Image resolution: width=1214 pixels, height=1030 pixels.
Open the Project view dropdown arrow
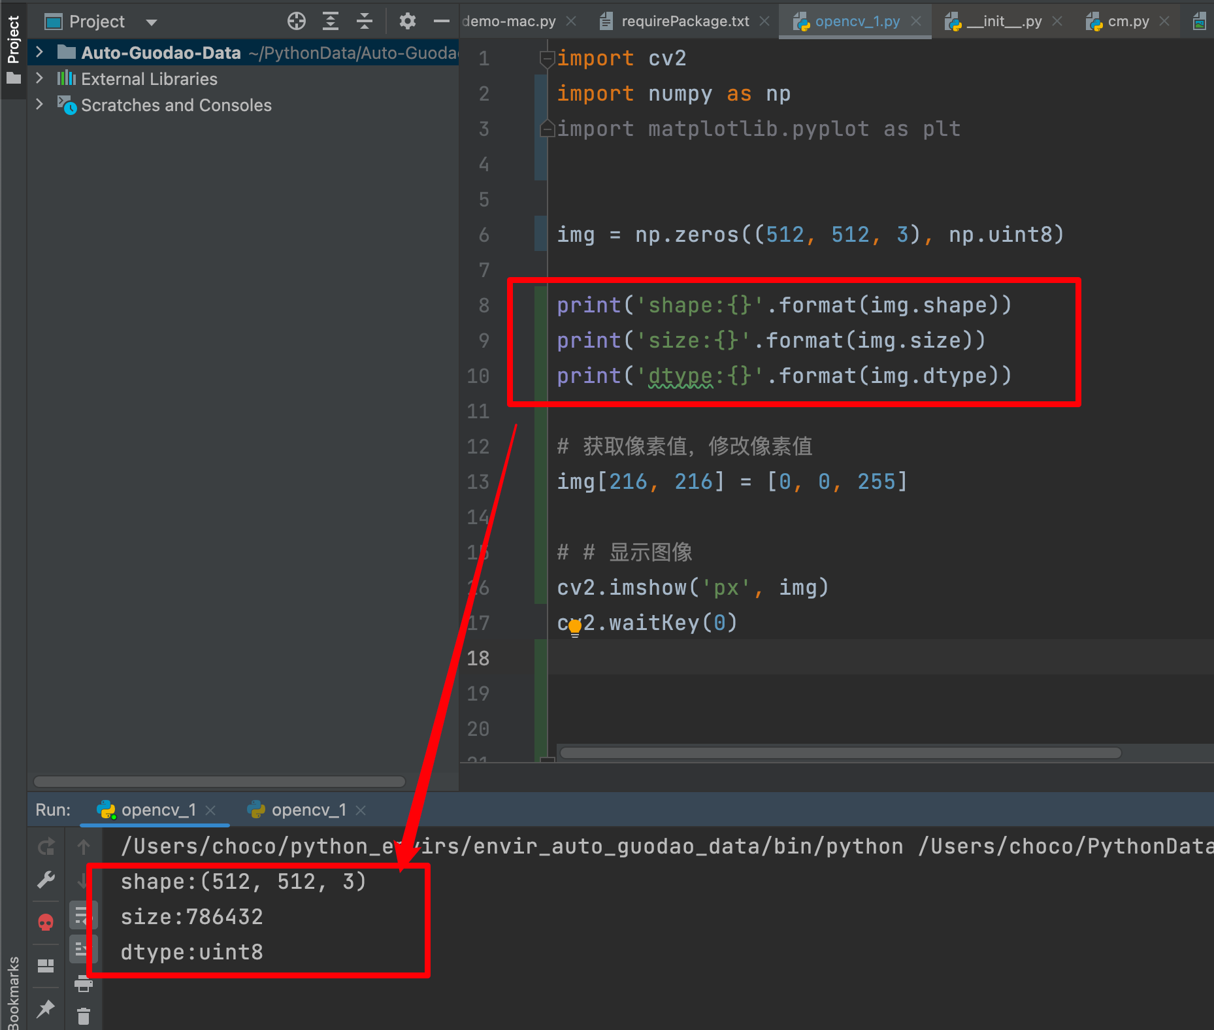(152, 22)
